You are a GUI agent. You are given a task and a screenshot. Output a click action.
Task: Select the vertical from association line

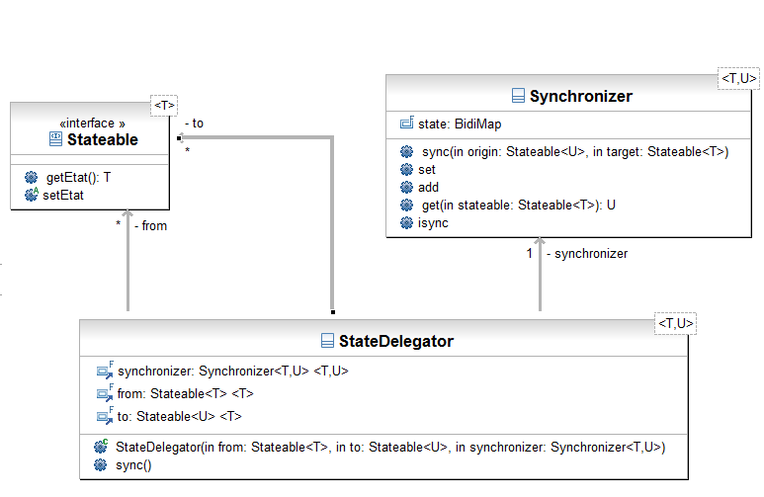click(127, 261)
